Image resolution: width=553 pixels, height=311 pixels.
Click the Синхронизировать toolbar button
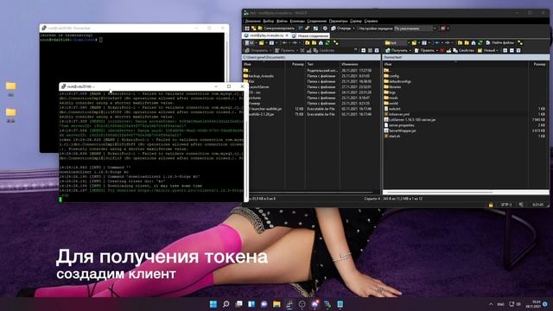276,29
